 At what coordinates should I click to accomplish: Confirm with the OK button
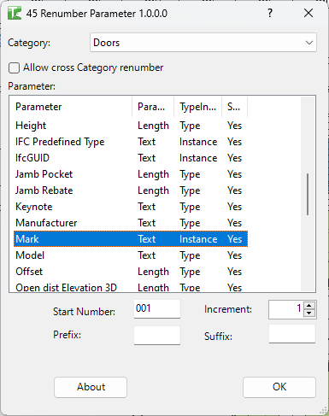point(279,387)
